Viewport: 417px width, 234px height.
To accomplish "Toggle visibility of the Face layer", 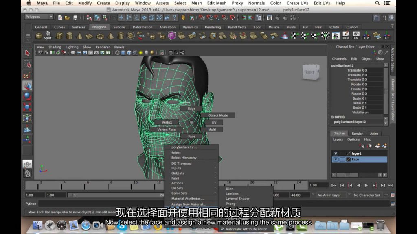I will pos(336,159).
